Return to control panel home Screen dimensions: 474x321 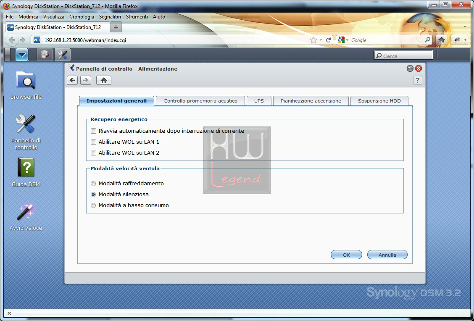(104, 80)
